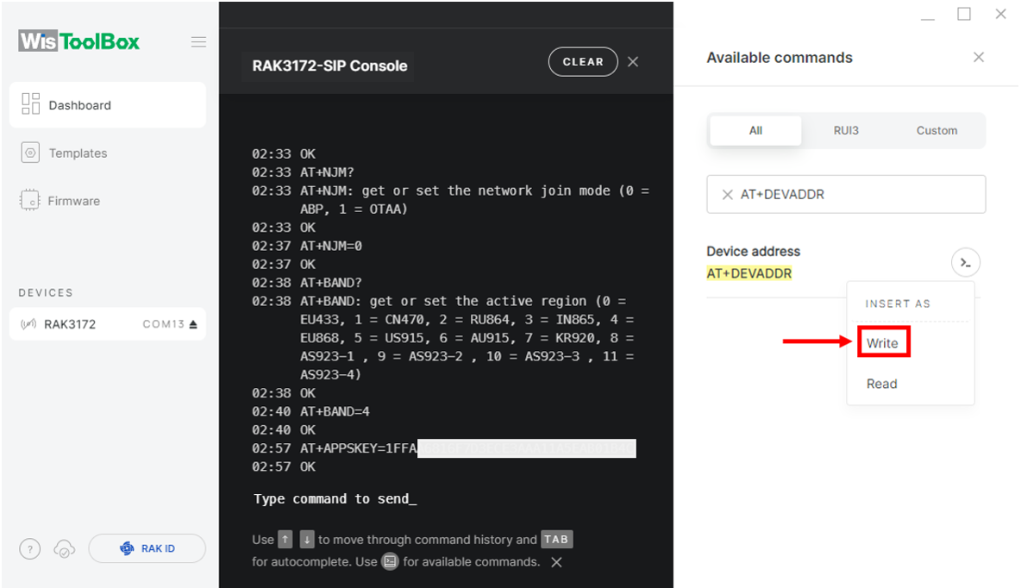Close the WisToolBox window
Viewport: 1021px width, 588px height.
(x=1001, y=15)
